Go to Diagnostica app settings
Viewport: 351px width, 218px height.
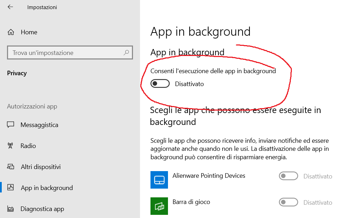tap(42, 209)
